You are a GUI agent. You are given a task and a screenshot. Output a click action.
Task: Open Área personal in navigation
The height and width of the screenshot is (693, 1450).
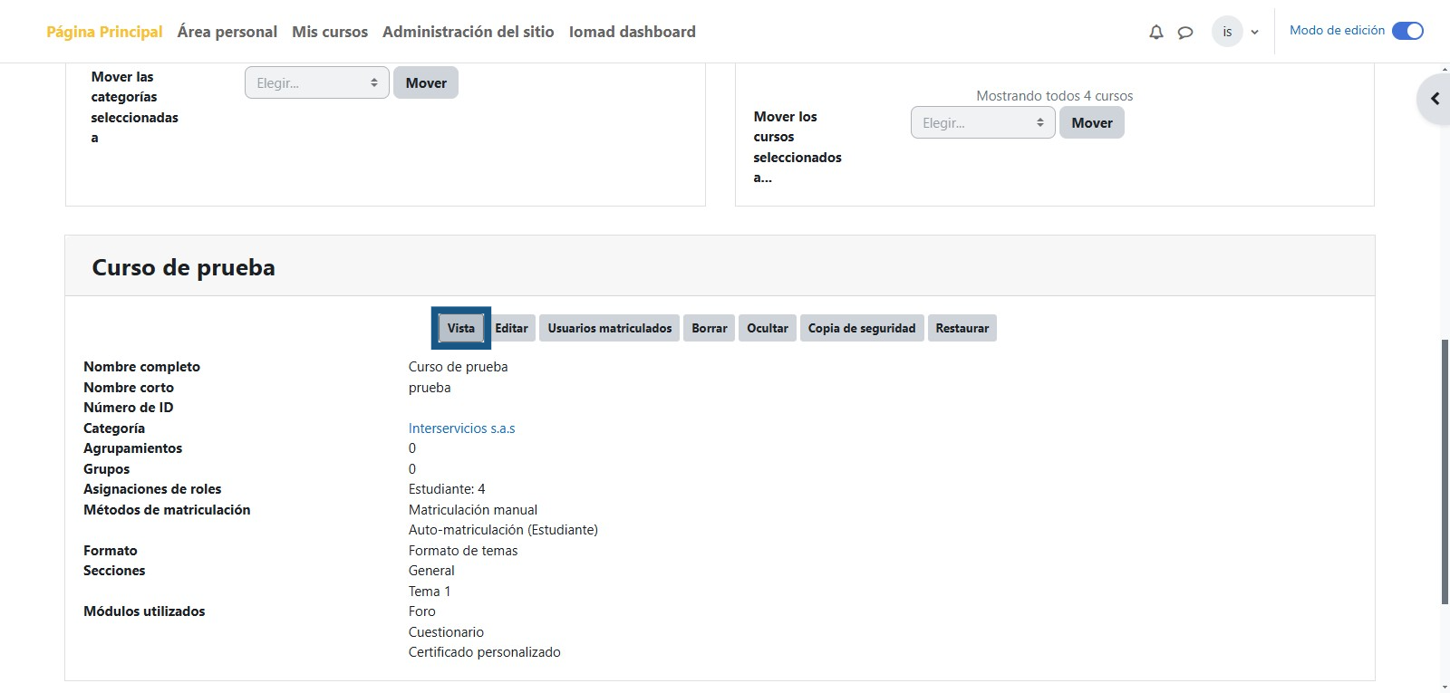click(227, 32)
